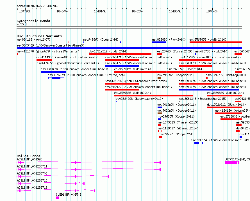Viewport: 250px width, 201px height.
Task: Open the esv2224216 (Bentley2008) label
Action: (226, 75)
